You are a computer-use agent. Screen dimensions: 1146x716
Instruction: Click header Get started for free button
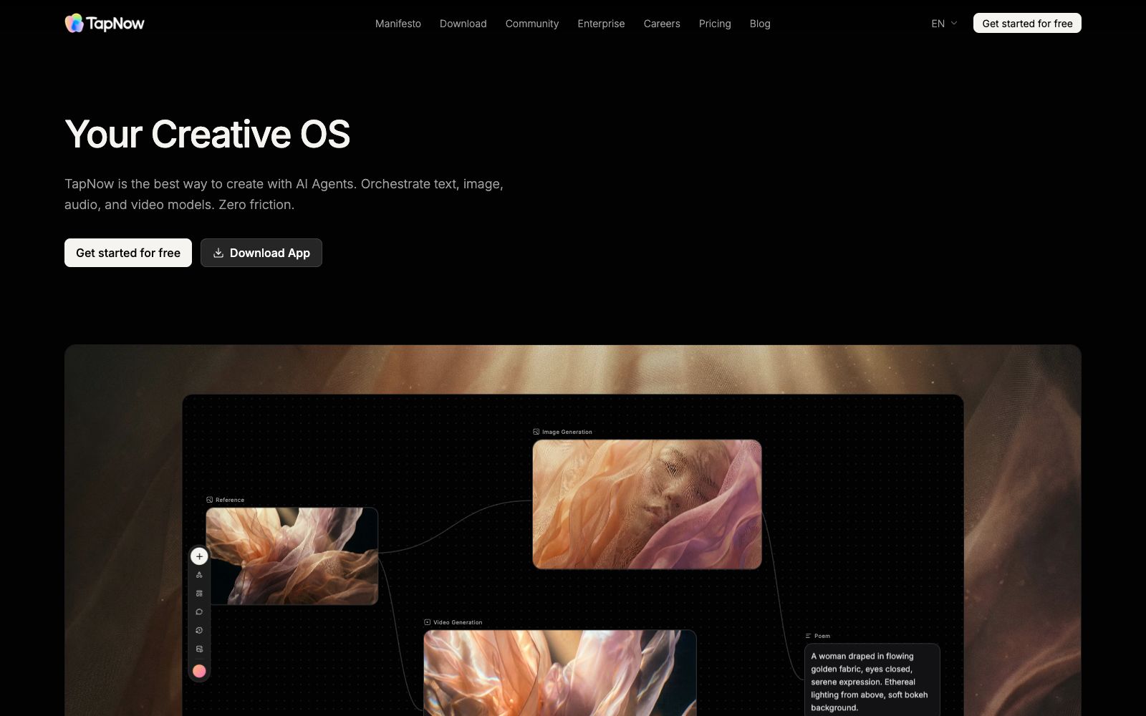(x=1027, y=24)
